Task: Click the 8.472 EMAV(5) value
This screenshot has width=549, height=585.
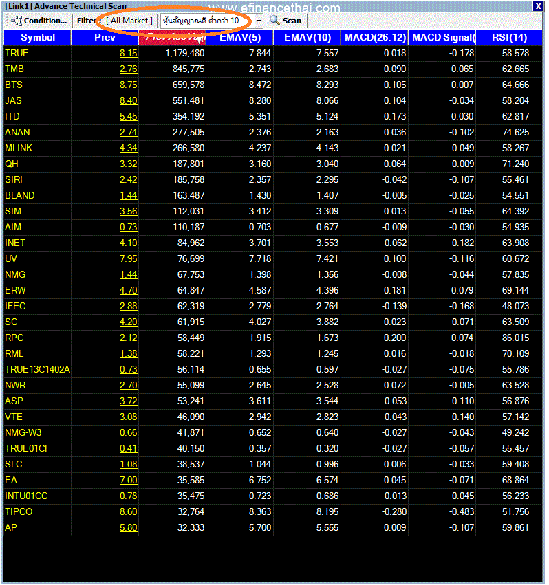Action: tap(260, 85)
